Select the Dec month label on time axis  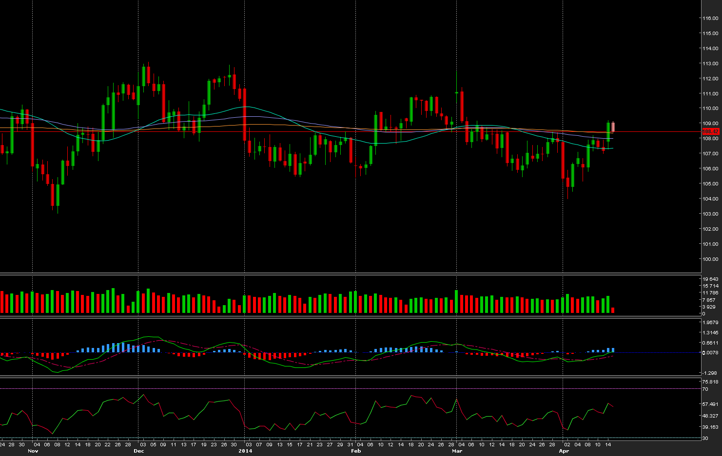pos(139,451)
